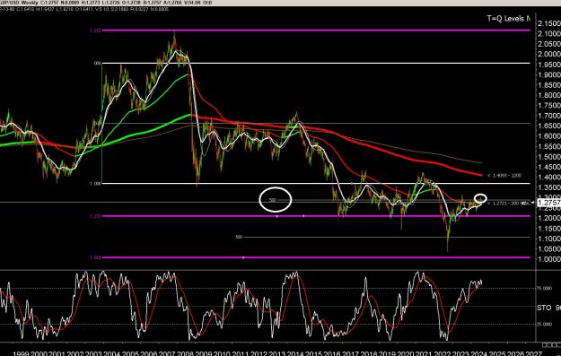Click the 2022 year label on time axis
561x356 pixels.
pos(443,354)
